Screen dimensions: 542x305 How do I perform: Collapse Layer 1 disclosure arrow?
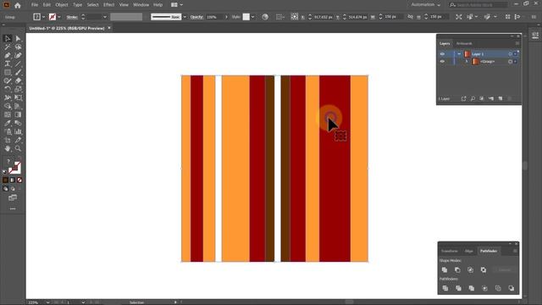click(459, 54)
